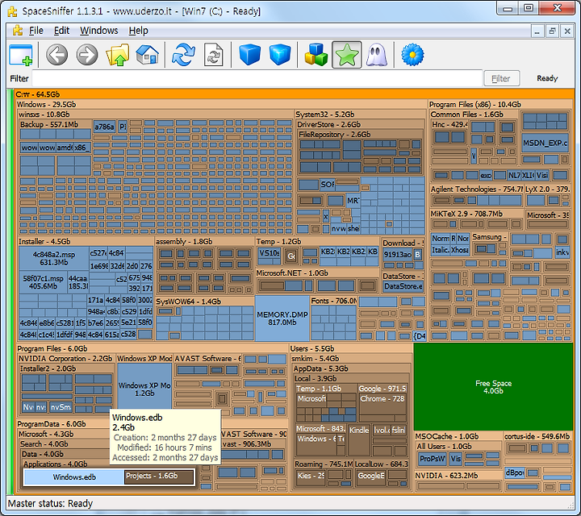Go back with the left arrow icon
Viewport: 581px width, 516px height.
56,55
